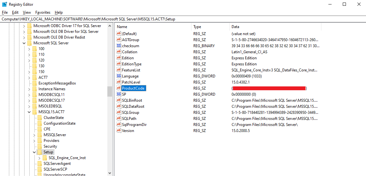Open the Favorites menu
366x176 pixels.
(43, 12)
